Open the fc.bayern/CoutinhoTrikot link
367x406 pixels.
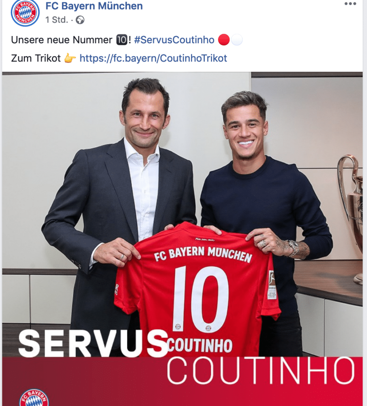tap(153, 58)
